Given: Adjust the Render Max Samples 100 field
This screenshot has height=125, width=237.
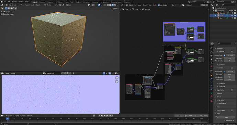Looking at the screenshot, I should (229, 75).
